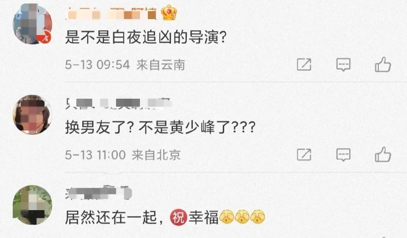The image size is (407, 238).
Task: Tap the timestamp 5-13 09:54 来自云南
Action: click(x=125, y=65)
